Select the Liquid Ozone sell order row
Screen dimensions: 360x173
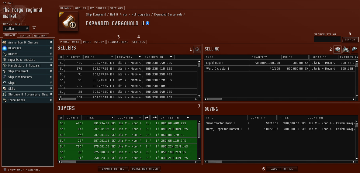tap(279, 63)
